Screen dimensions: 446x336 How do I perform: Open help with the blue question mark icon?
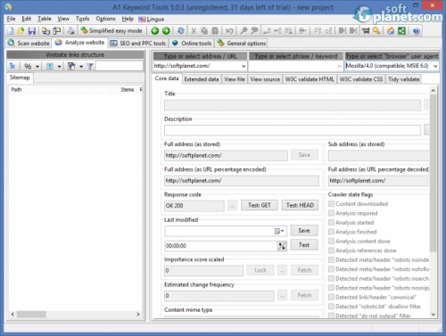click(x=417, y=31)
